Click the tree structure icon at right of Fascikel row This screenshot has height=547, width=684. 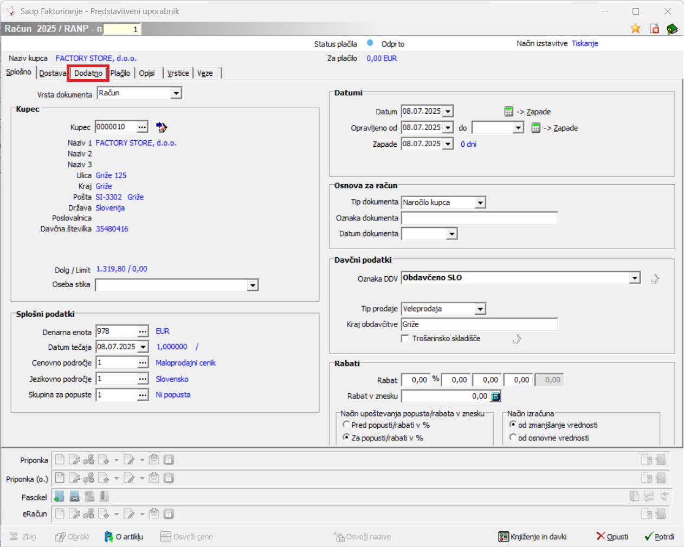pyautogui.click(x=664, y=496)
